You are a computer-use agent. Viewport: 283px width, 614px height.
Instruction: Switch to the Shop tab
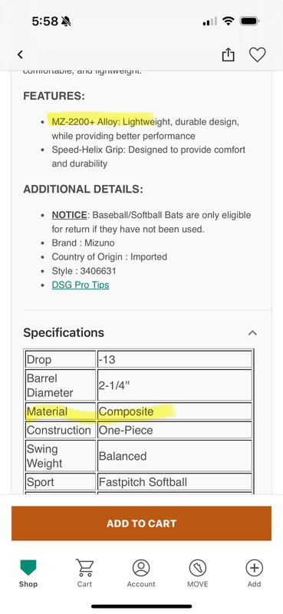(x=28, y=573)
